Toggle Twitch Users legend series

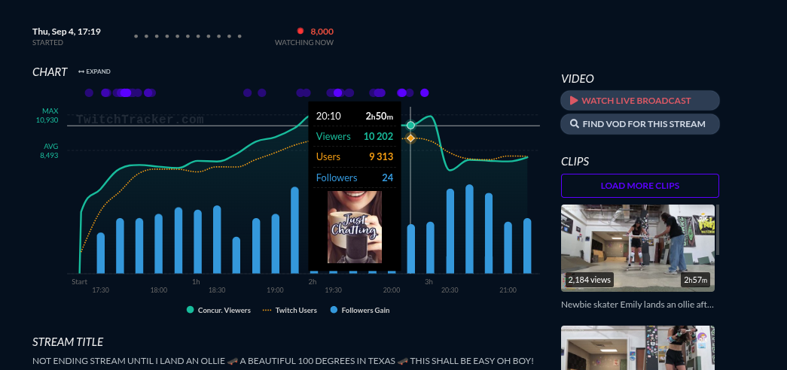[290, 311]
